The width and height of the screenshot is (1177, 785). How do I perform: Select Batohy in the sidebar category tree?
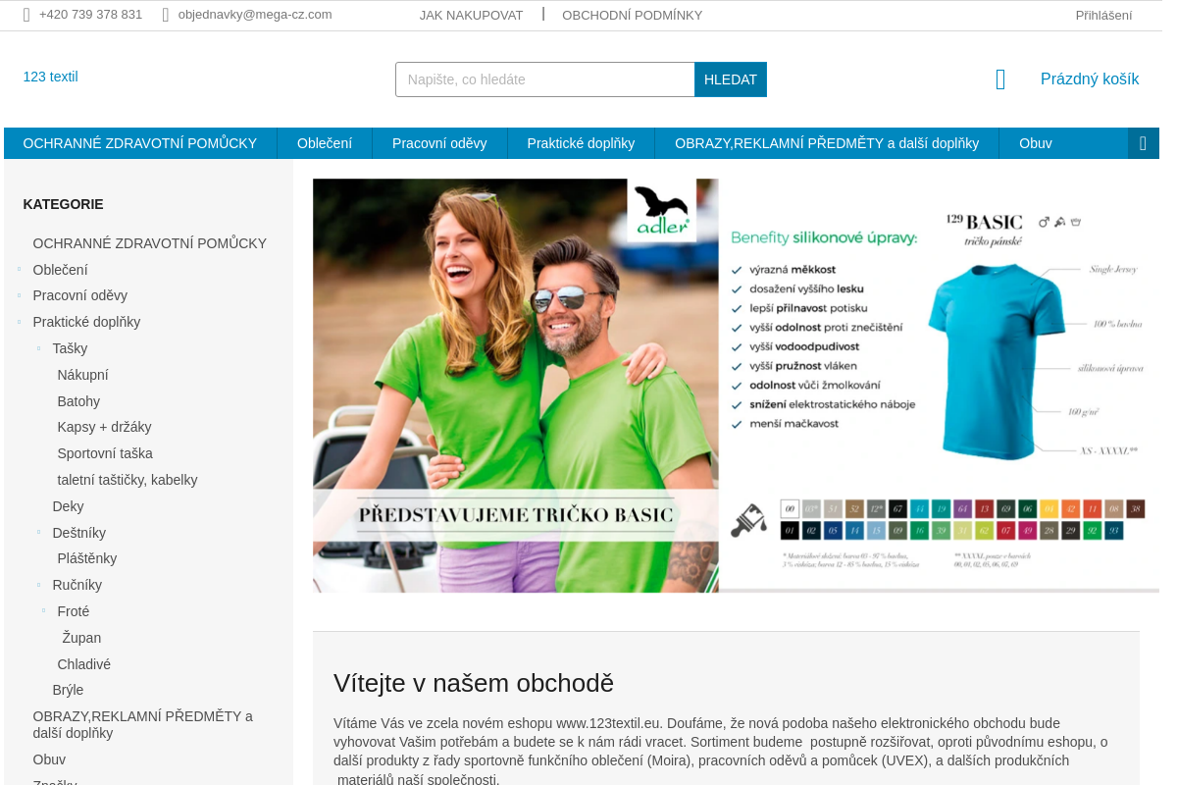tap(77, 400)
